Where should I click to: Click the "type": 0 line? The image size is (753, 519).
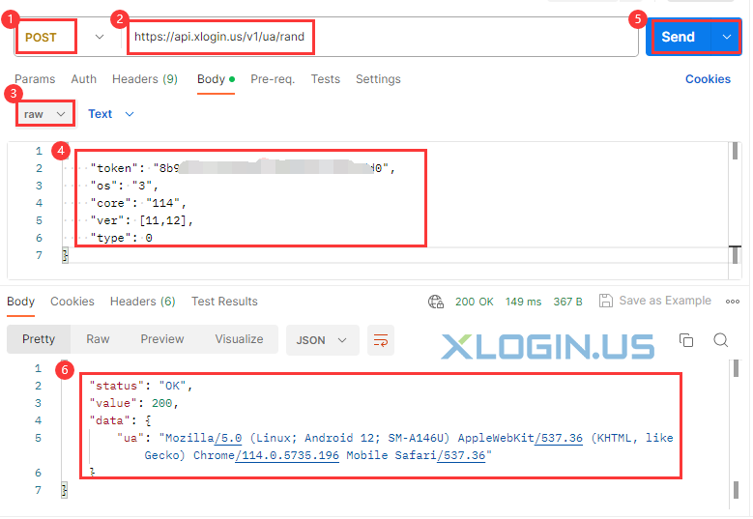121,238
